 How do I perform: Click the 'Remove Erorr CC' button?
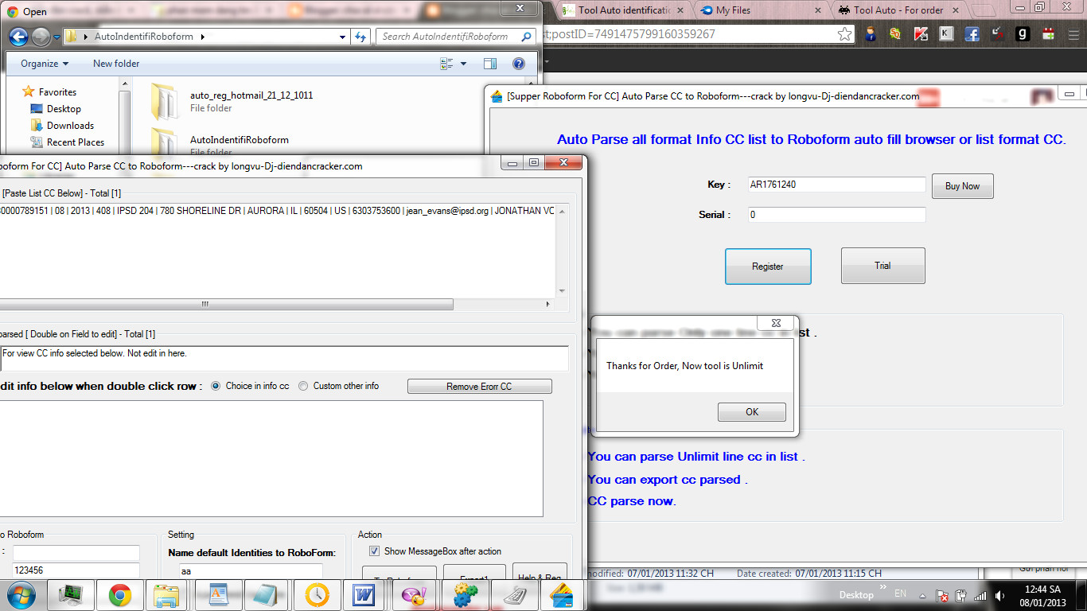[479, 387]
